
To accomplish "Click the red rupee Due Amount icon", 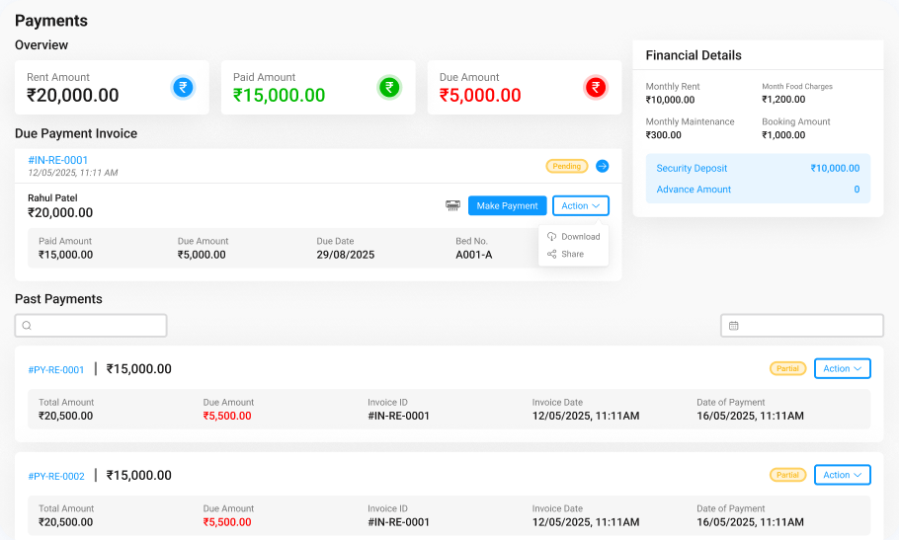I will click(x=596, y=88).
